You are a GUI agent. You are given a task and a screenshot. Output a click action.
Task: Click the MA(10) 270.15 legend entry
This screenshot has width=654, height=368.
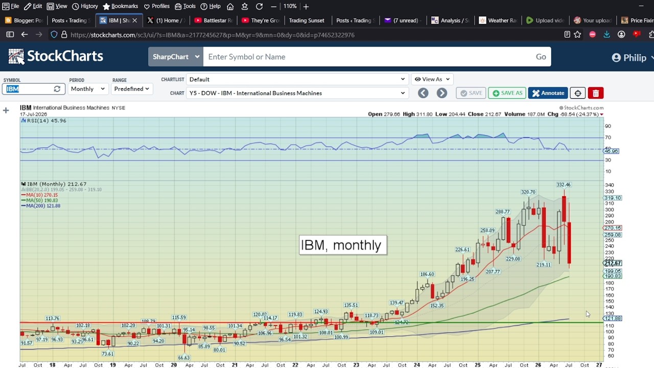[x=40, y=195]
